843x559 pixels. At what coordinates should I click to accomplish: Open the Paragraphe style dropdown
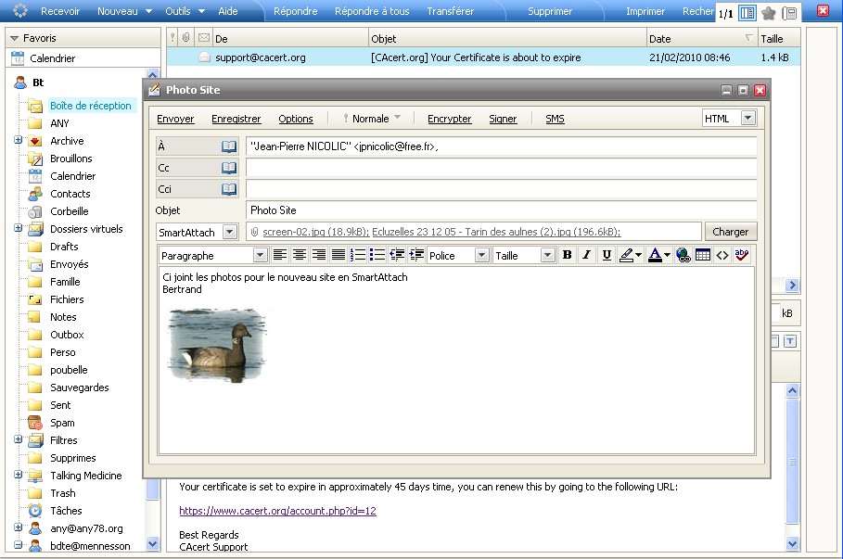(260, 255)
